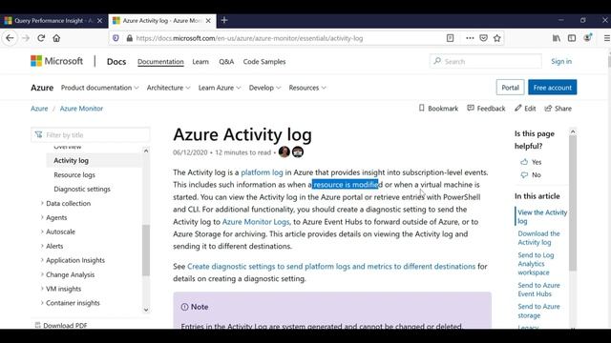Click the browser address bar URL
Viewport: 611px width, 343px height.
click(249, 38)
